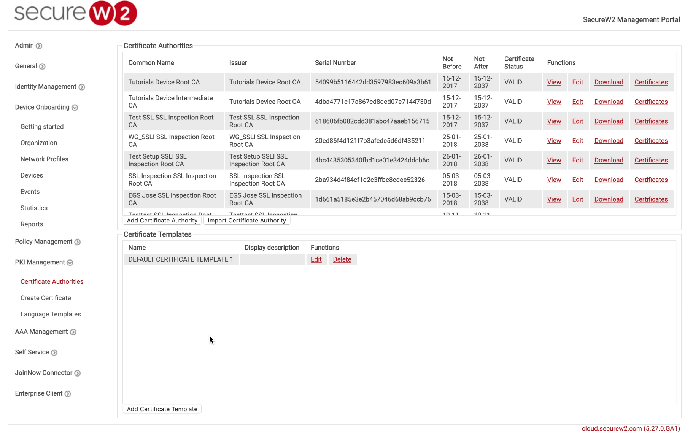Expand the AAA Management arrow icon
The image size is (693, 445).
[73, 332]
